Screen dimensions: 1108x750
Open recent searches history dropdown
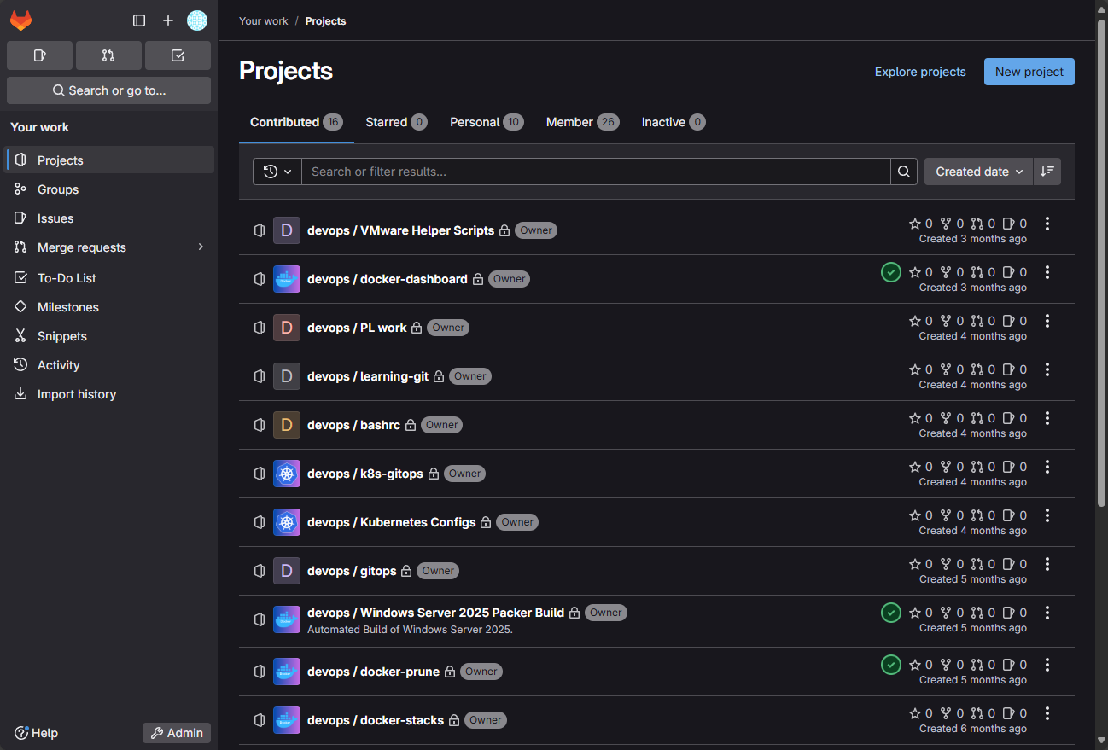pos(277,172)
